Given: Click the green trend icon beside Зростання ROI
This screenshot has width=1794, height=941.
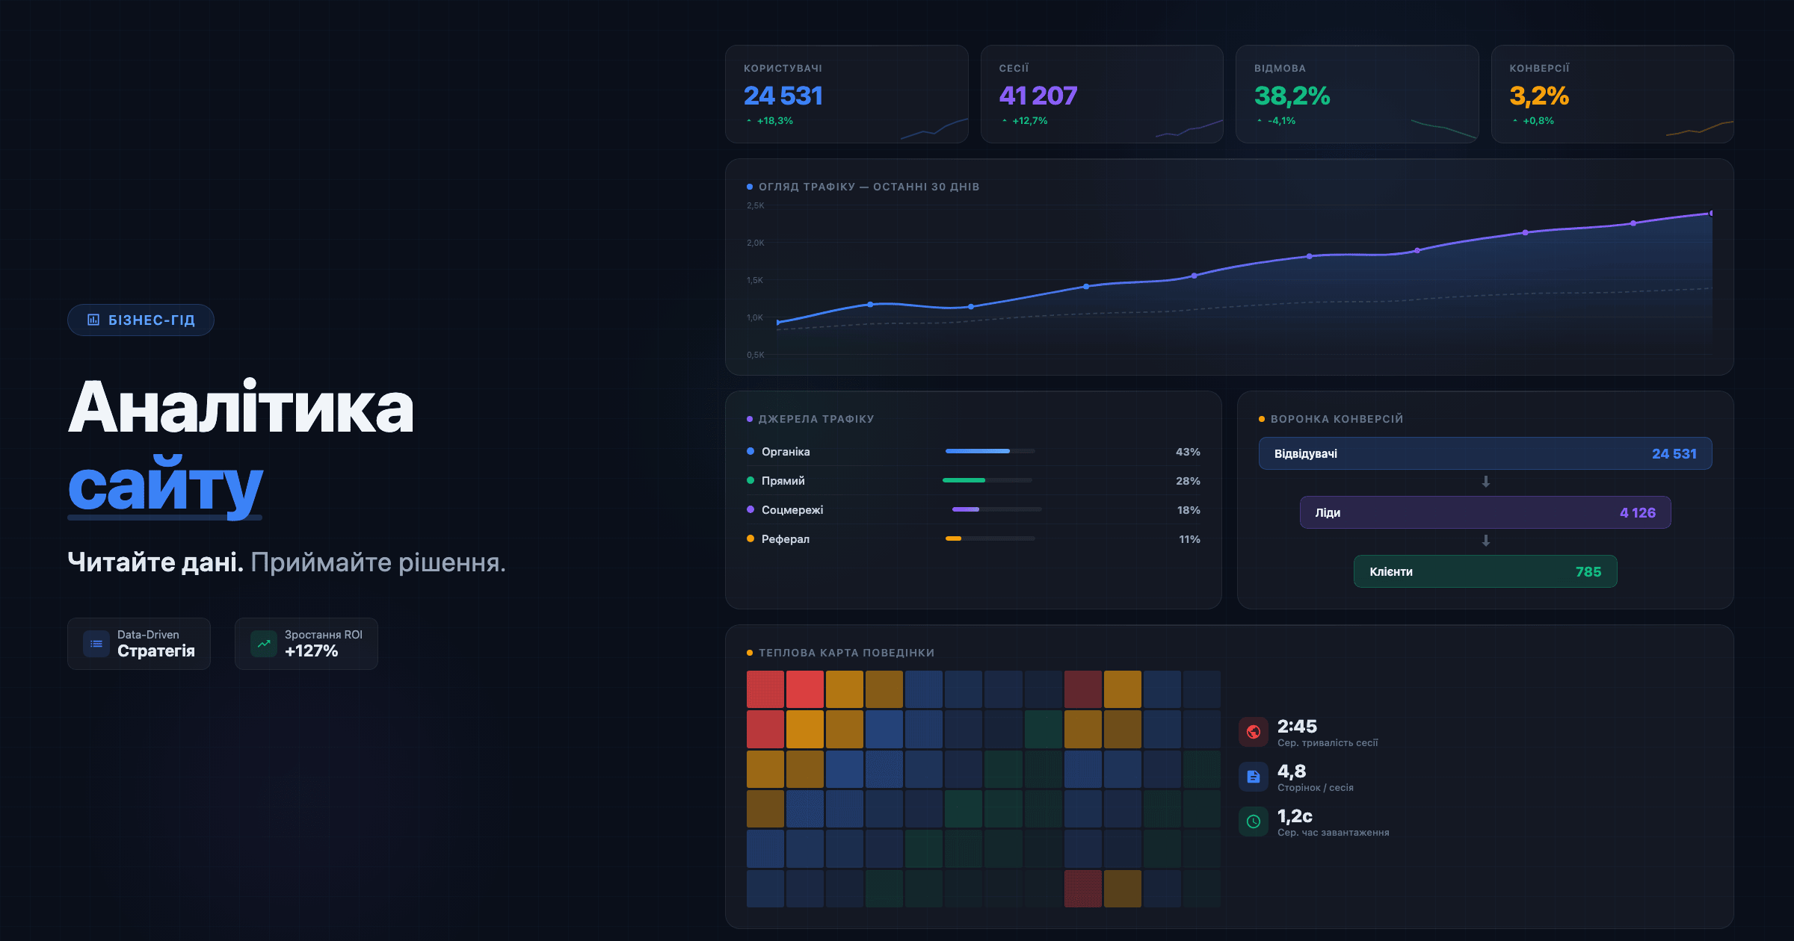Looking at the screenshot, I should [x=264, y=644].
